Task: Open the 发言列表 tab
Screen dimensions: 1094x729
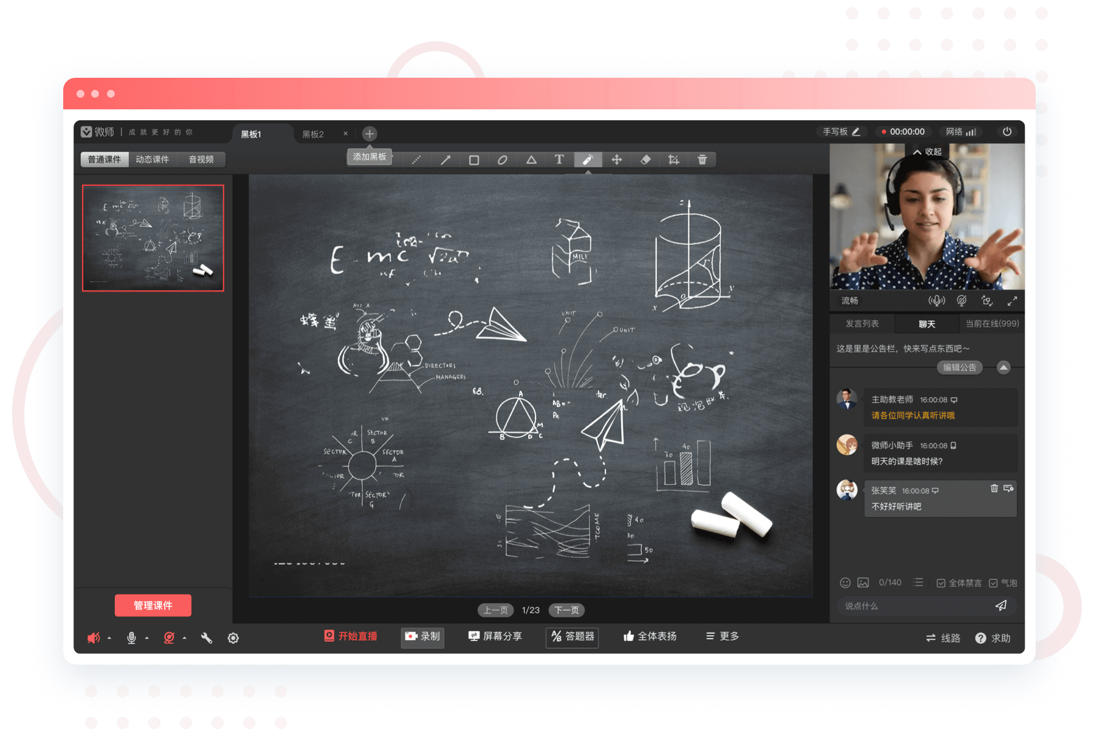Action: [862, 324]
